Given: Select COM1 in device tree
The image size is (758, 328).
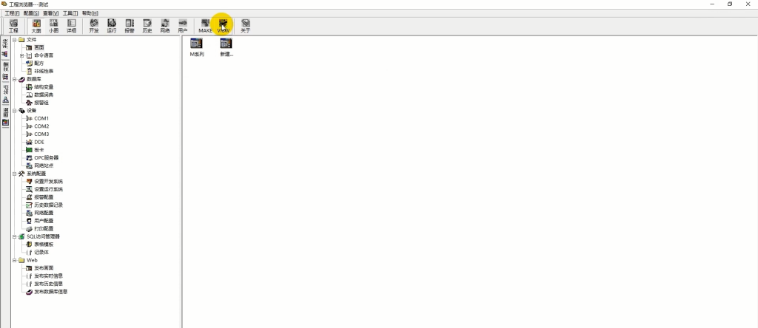Looking at the screenshot, I should coord(41,118).
